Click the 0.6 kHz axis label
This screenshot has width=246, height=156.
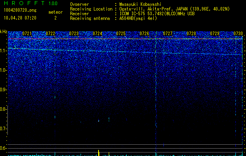click(x=3, y=148)
